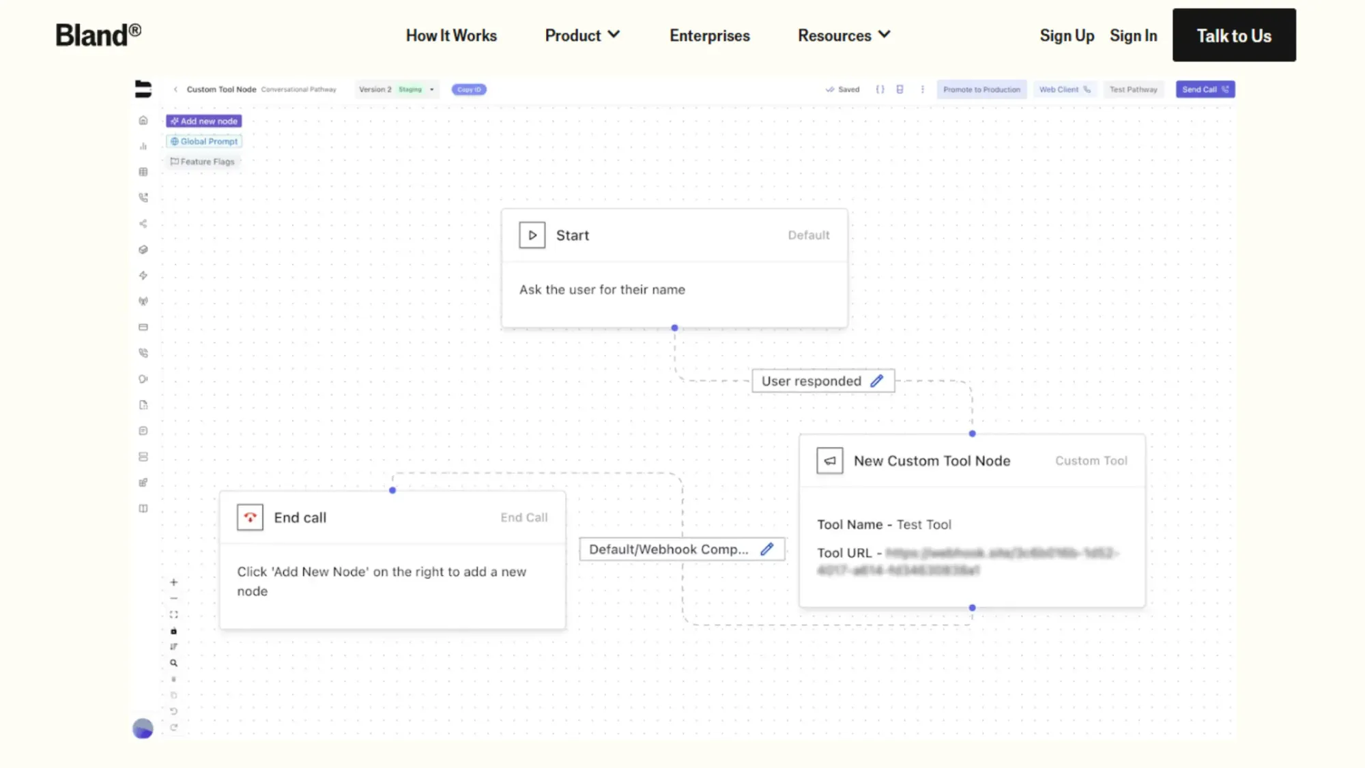Image resolution: width=1365 pixels, height=768 pixels.
Task: Click the lock icon in canvas controls
Action: pyautogui.click(x=174, y=631)
